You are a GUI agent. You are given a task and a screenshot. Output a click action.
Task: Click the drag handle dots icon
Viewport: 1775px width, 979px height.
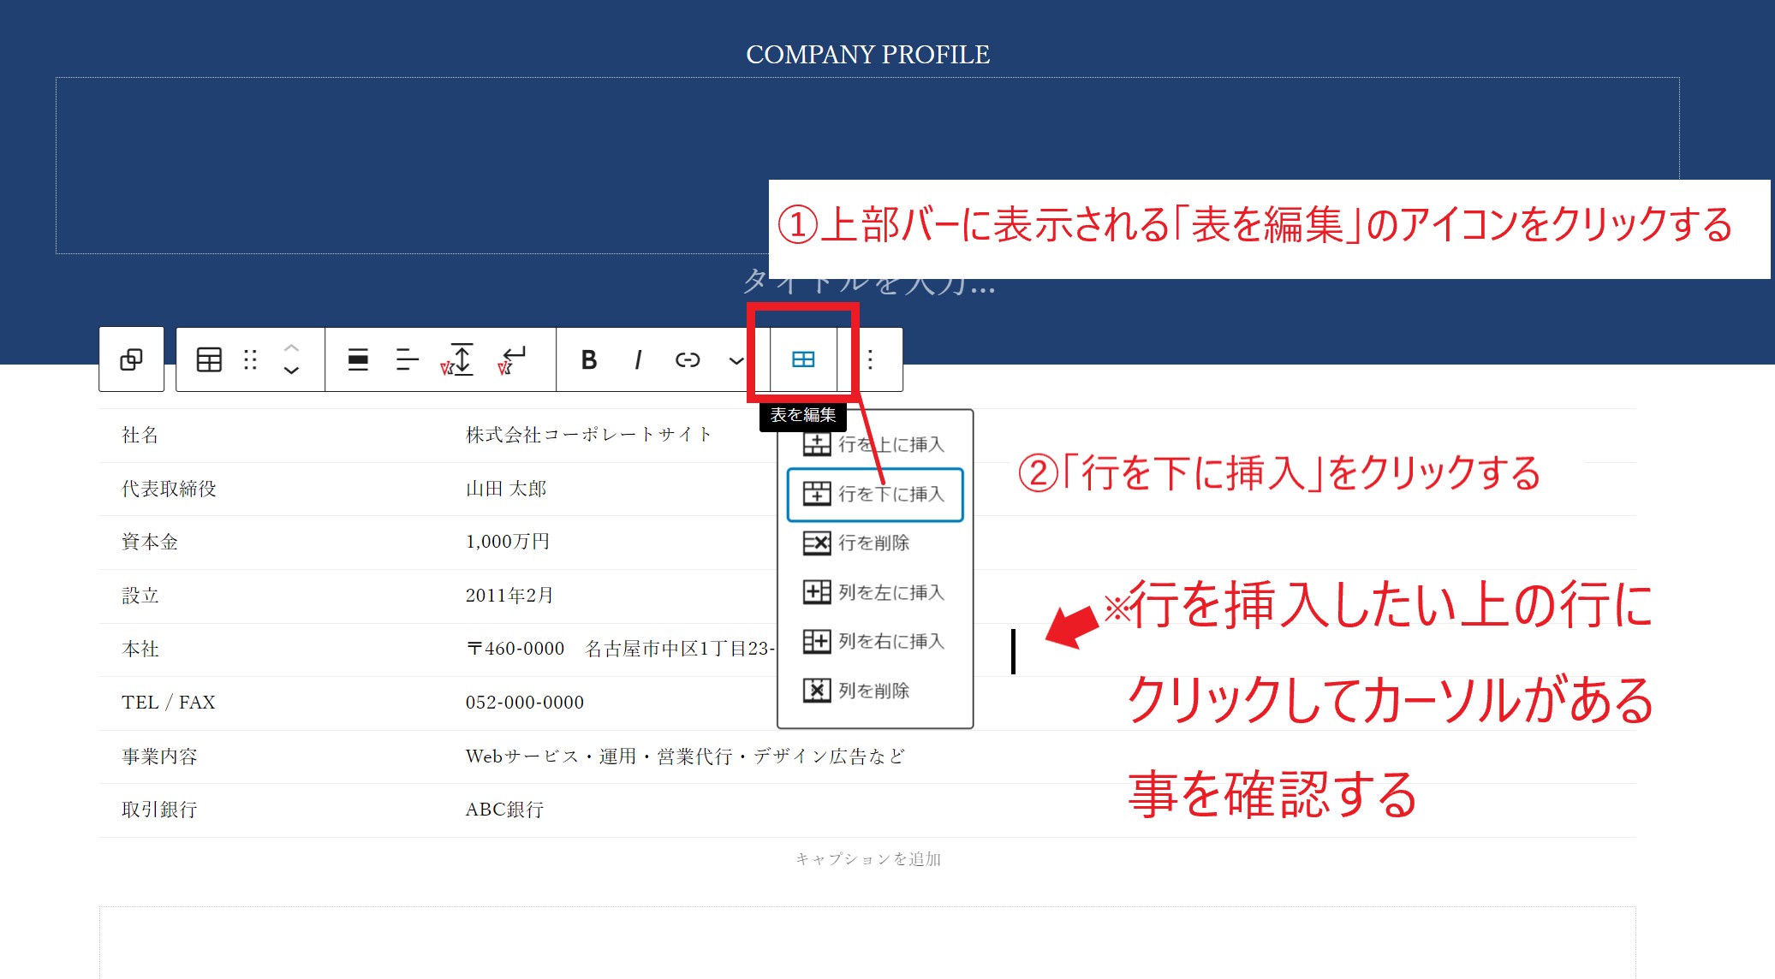pyautogui.click(x=250, y=359)
